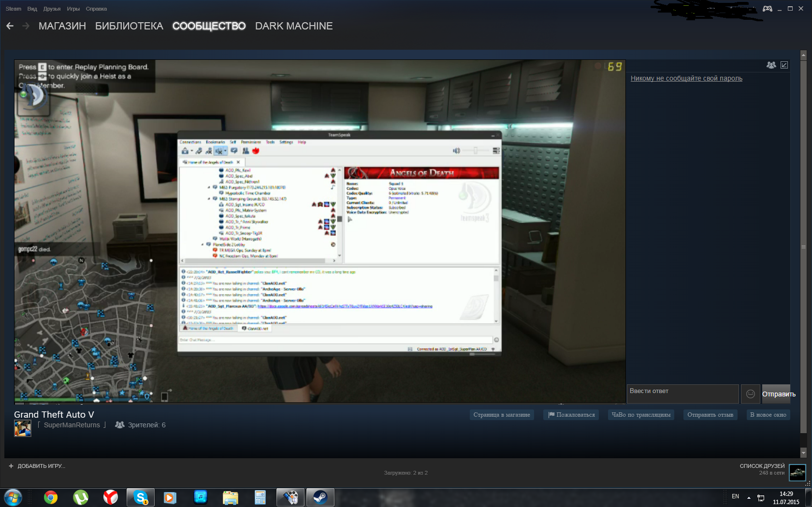
Task: Launch Google Chrome from the taskbar
Action: click(51, 497)
